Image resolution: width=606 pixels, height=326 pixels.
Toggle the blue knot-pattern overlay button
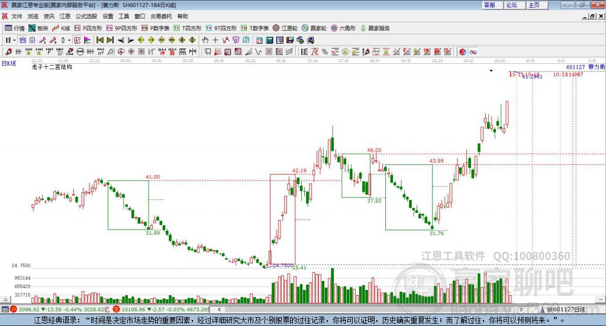22,40
